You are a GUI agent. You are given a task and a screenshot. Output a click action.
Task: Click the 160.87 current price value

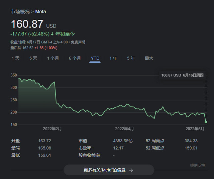(x=27, y=24)
